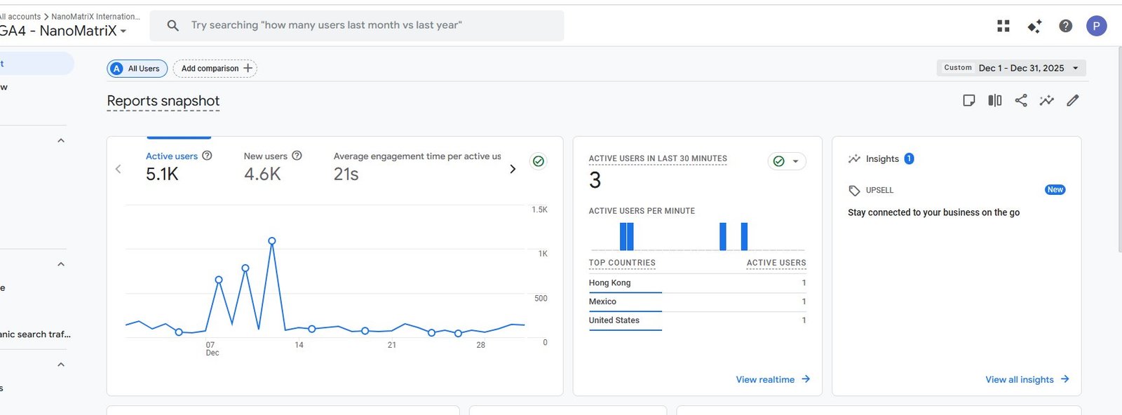Viewport: 1122px width, 415px height.
Task: Collapse the second sidebar section chevron
Action: coord(61,264)
